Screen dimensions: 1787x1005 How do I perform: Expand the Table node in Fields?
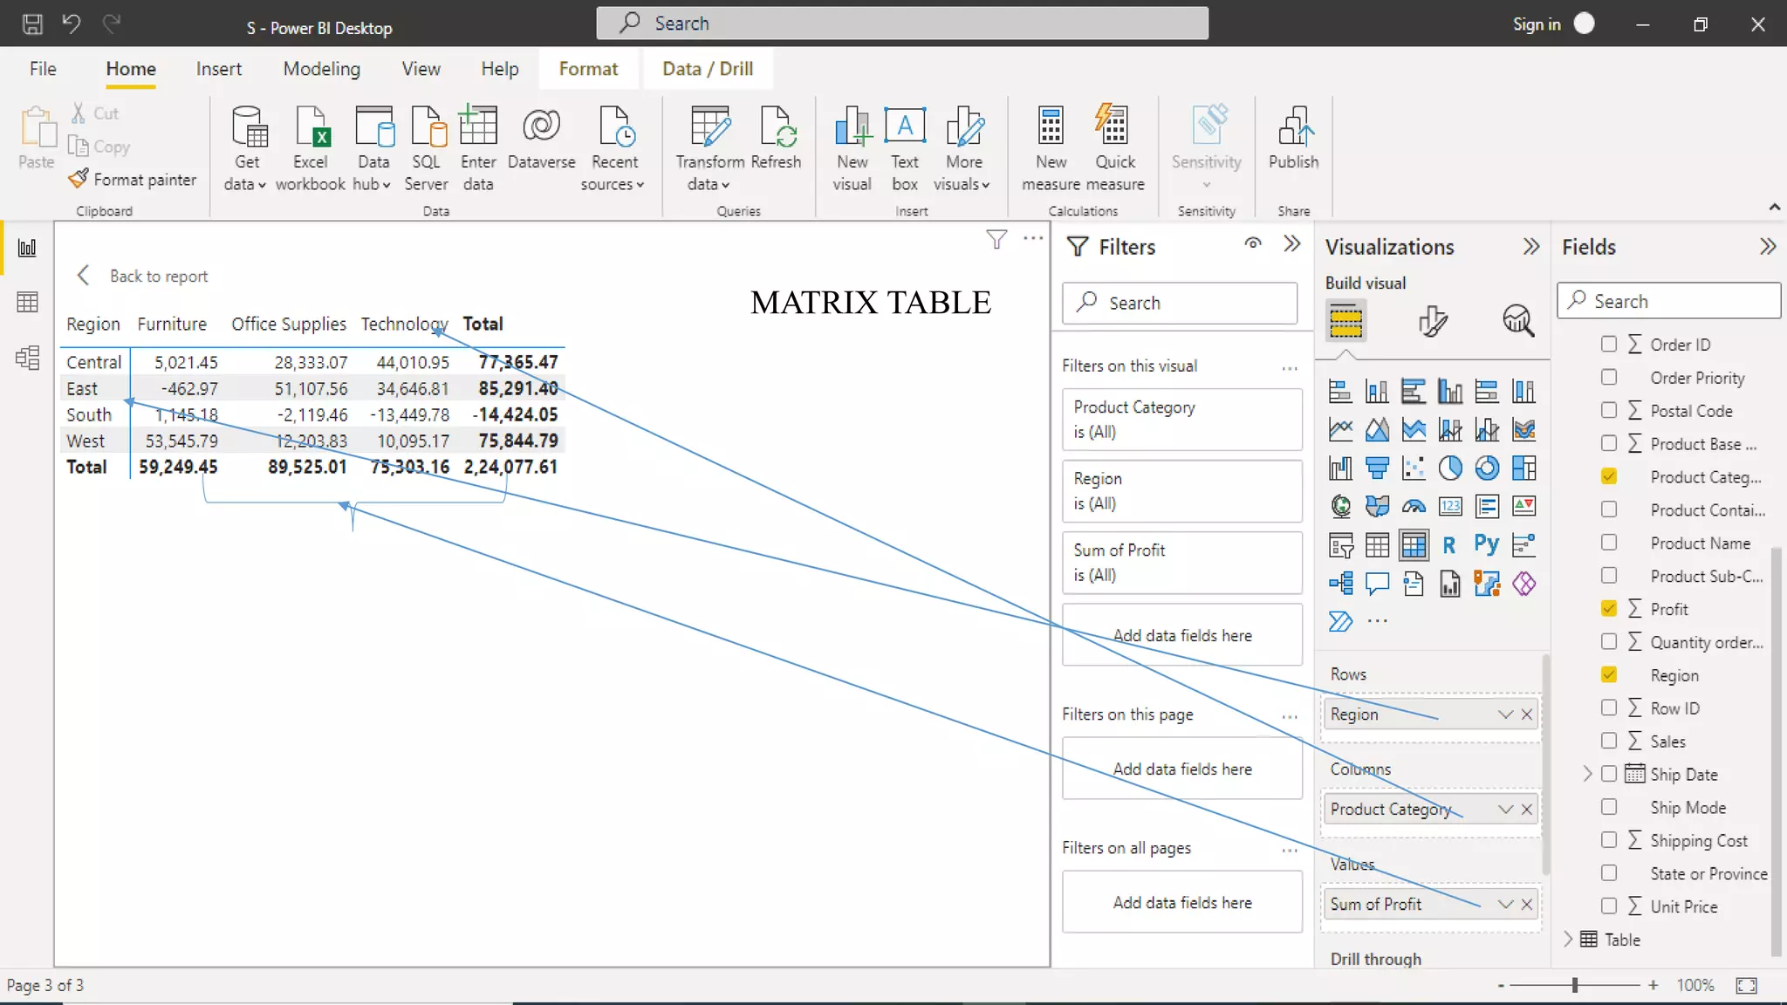[x=1568, y=939]
